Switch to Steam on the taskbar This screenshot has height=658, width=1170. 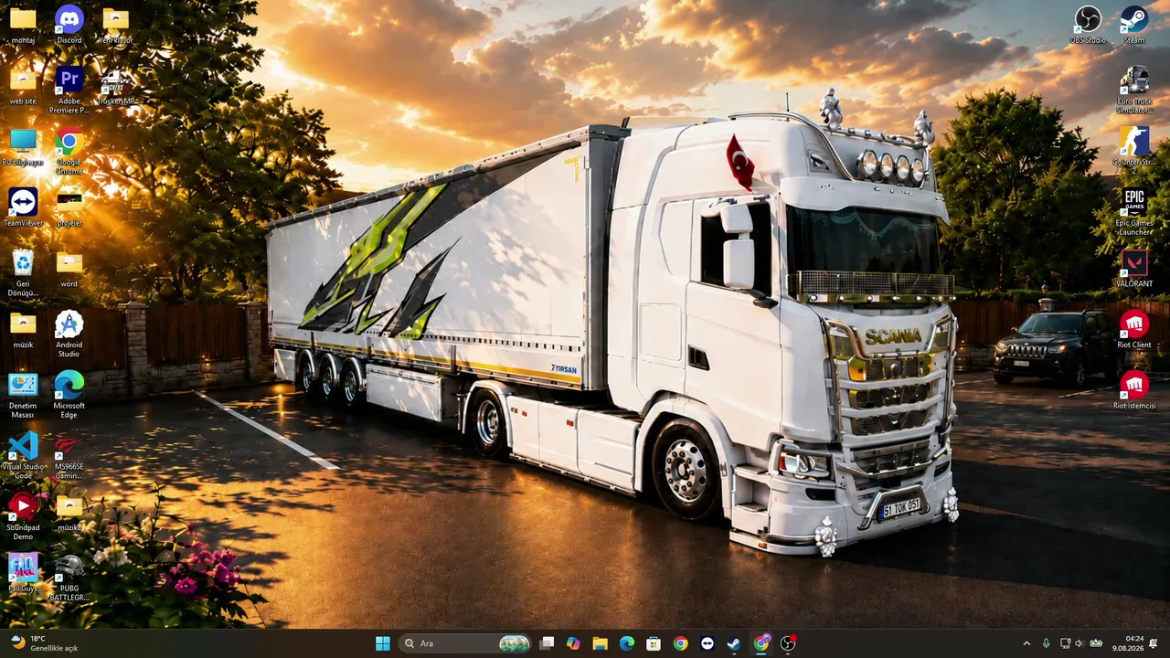click(x=734, y=643)
